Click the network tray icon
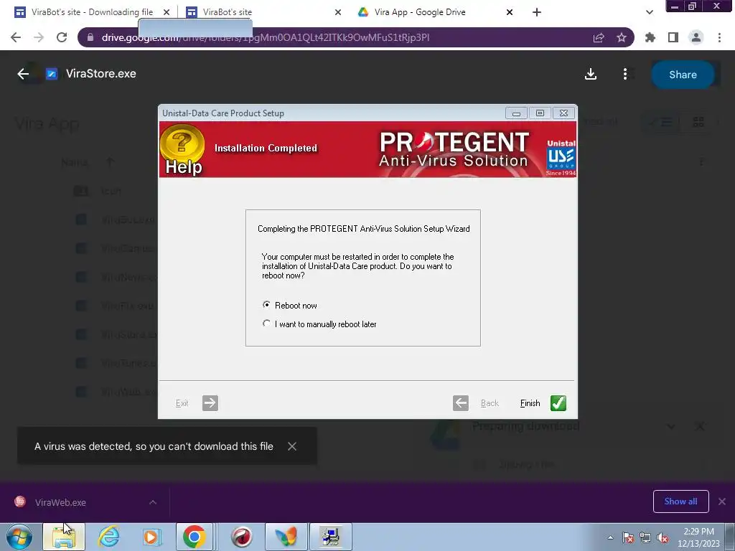The image size is (735, 551). 645,537
